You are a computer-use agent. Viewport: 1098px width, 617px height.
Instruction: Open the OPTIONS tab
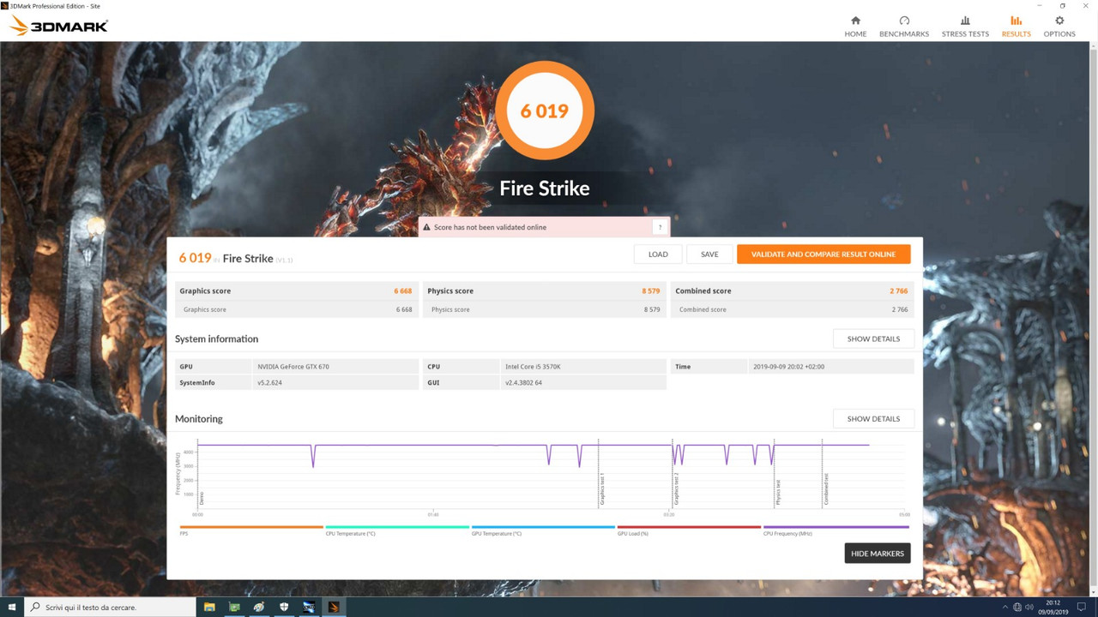point(1059,26)
